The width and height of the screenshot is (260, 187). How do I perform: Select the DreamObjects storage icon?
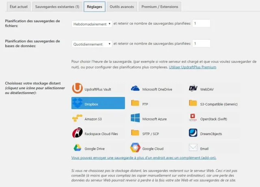click(193, 133)
